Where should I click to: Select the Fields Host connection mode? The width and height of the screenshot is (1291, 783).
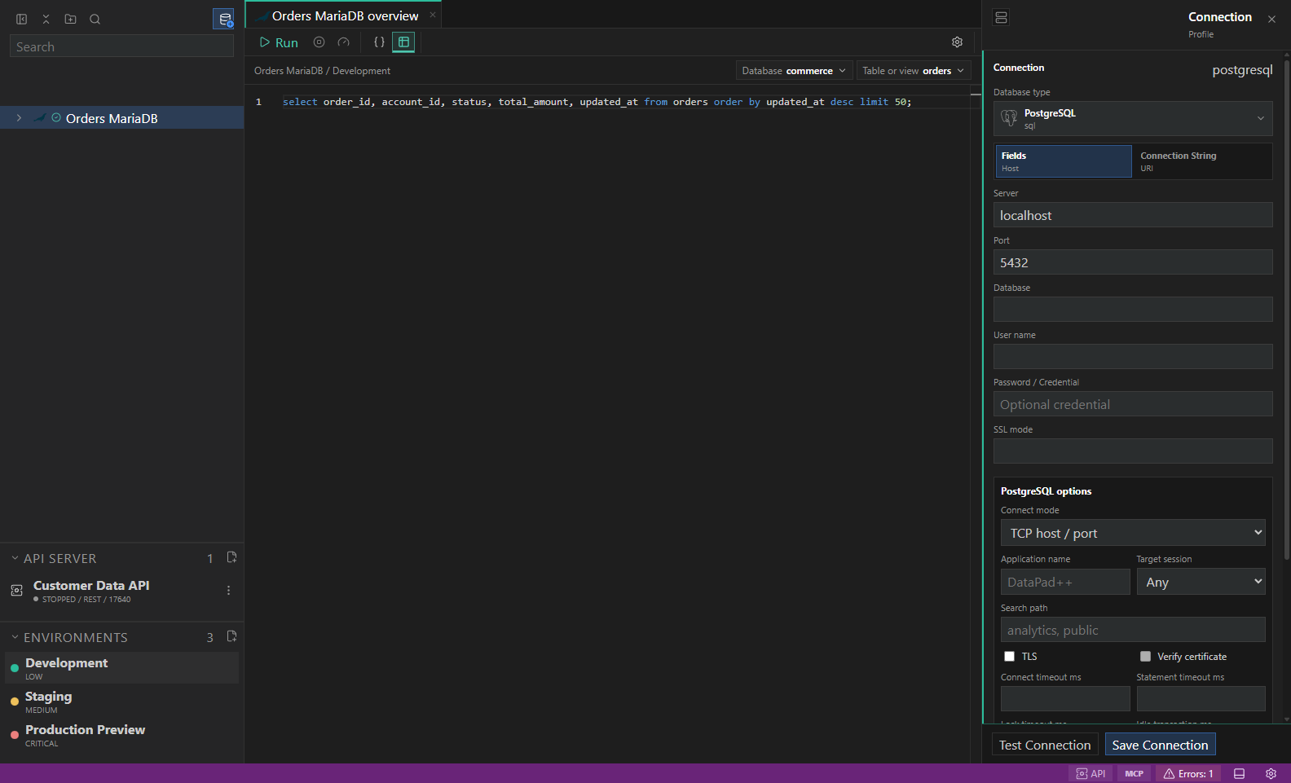[x=1064, y=161]
